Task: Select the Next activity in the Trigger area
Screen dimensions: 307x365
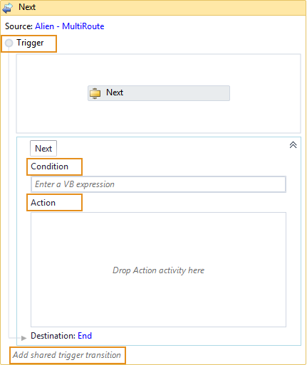Action: click(159, 93)
